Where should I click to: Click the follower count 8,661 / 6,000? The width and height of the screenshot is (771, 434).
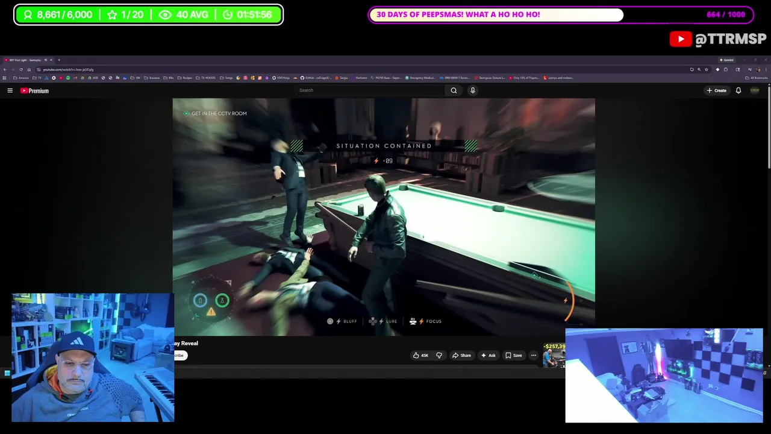coord(58,14)
